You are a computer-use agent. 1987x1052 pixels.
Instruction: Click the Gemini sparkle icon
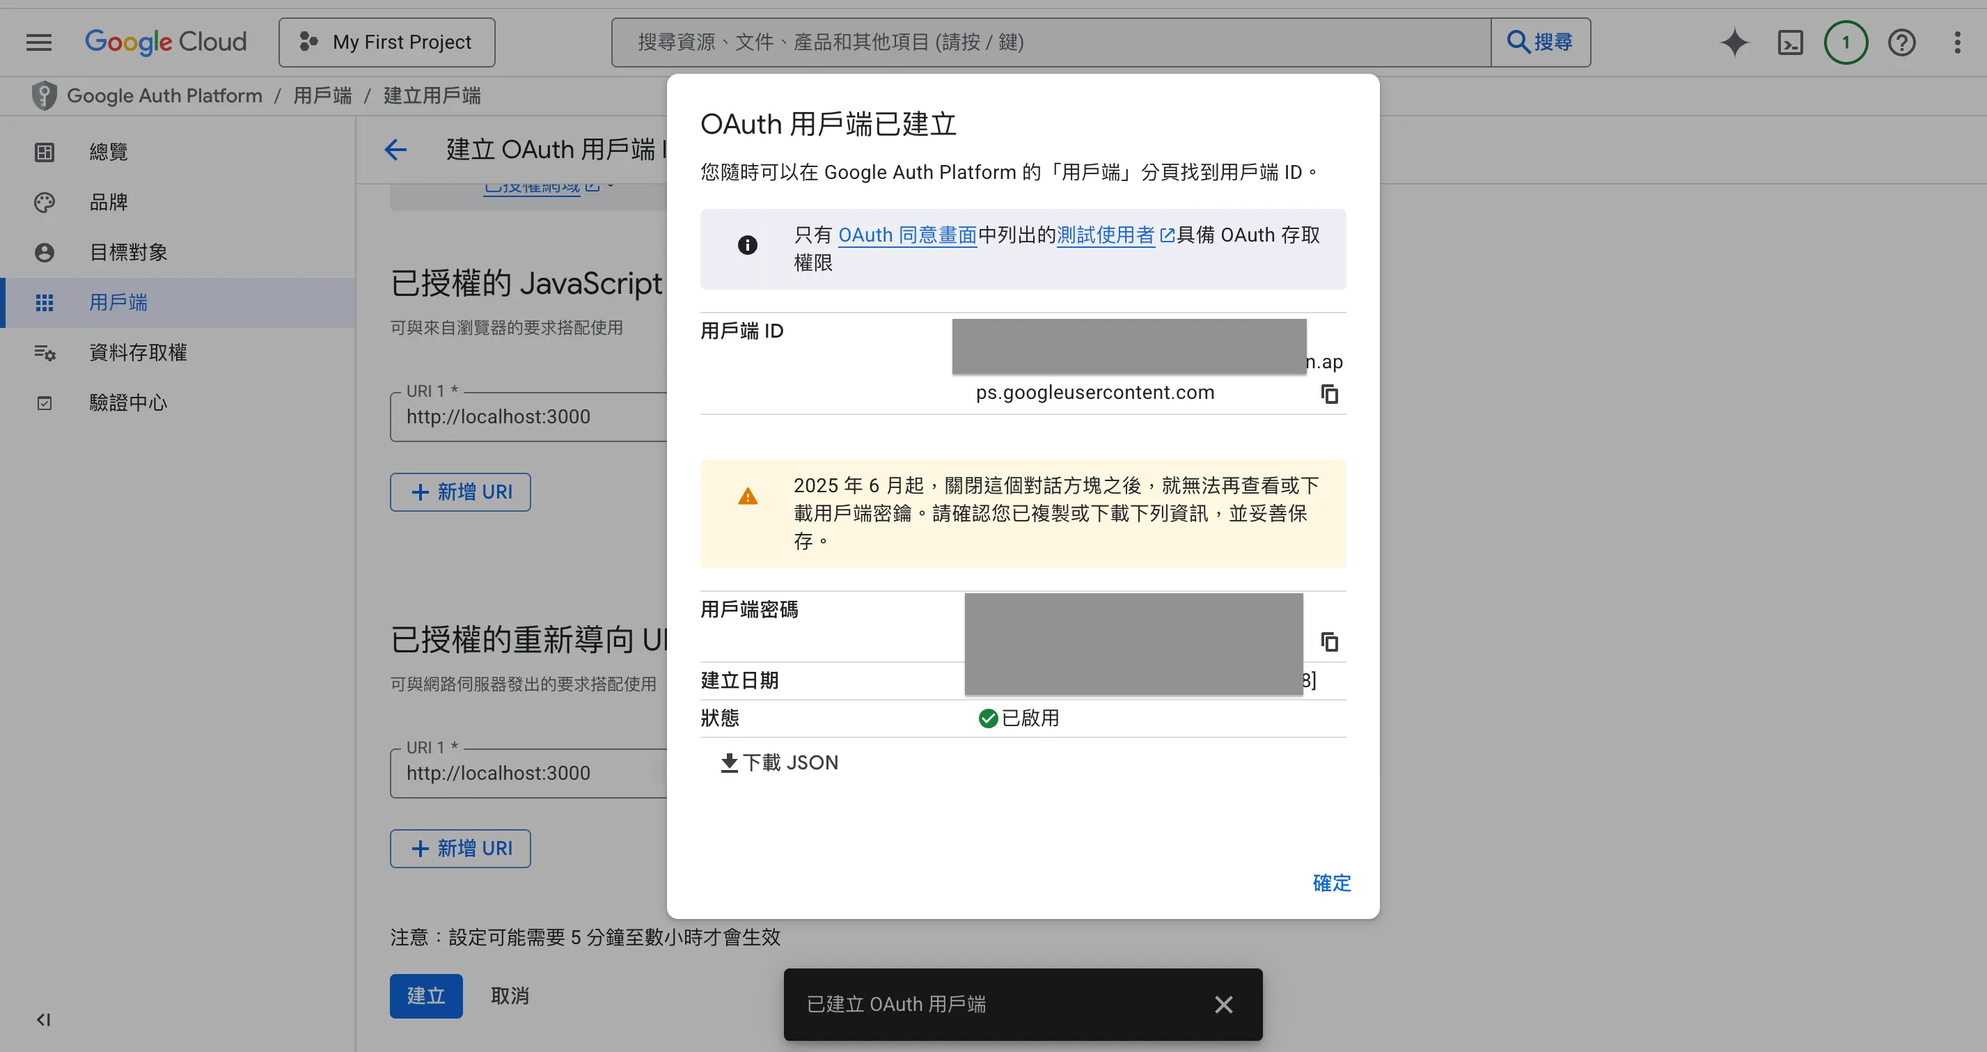point(1734,42)
